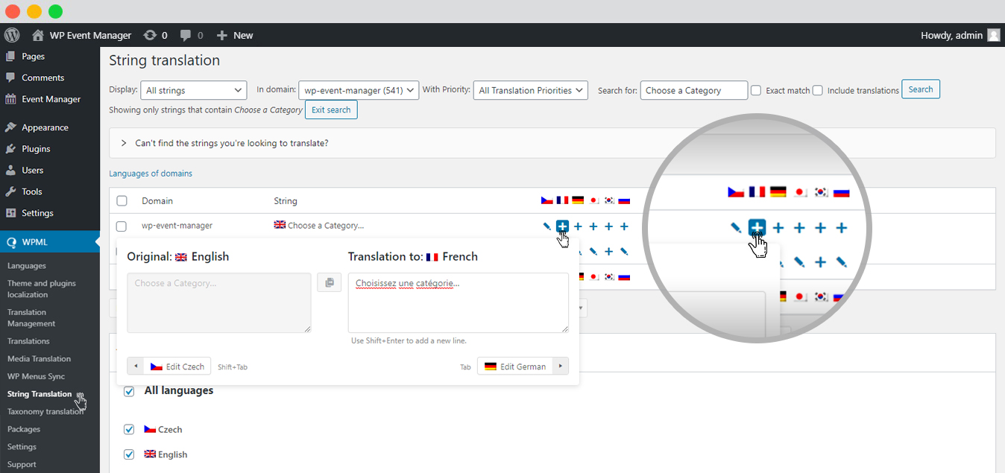Open WPML Languages submenu item
The image size is (1005, 473).
coord(27,266)
